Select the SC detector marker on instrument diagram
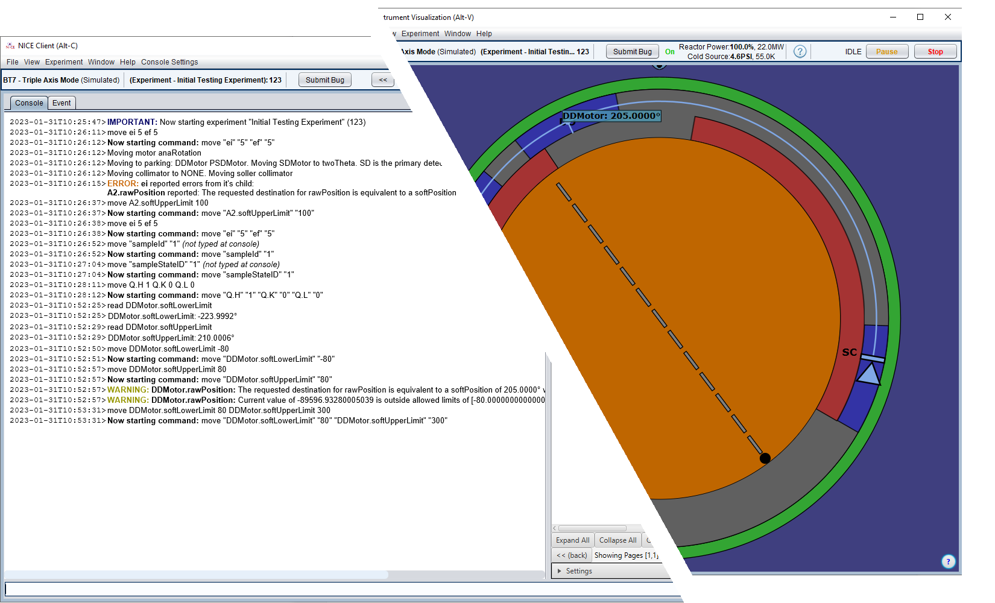This screenshot has height=603, width=995. [850, 352]
